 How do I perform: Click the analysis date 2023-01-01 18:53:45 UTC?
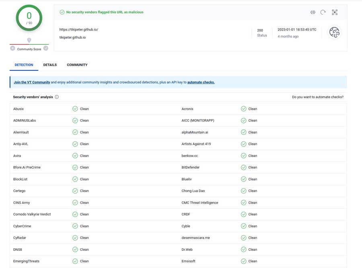coord(297,29)
